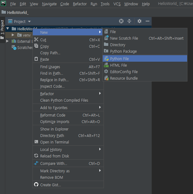The image size is (193, 194).
Task: Open the Code menu
Action: pos(65,4)
